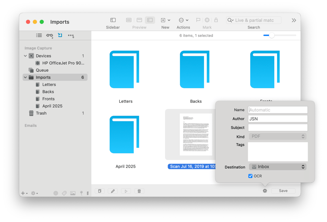Image resolution: width=327 pixels, height=222 pixels.
Task: Select Trash in the sidebar
Action: coord(41,113)
